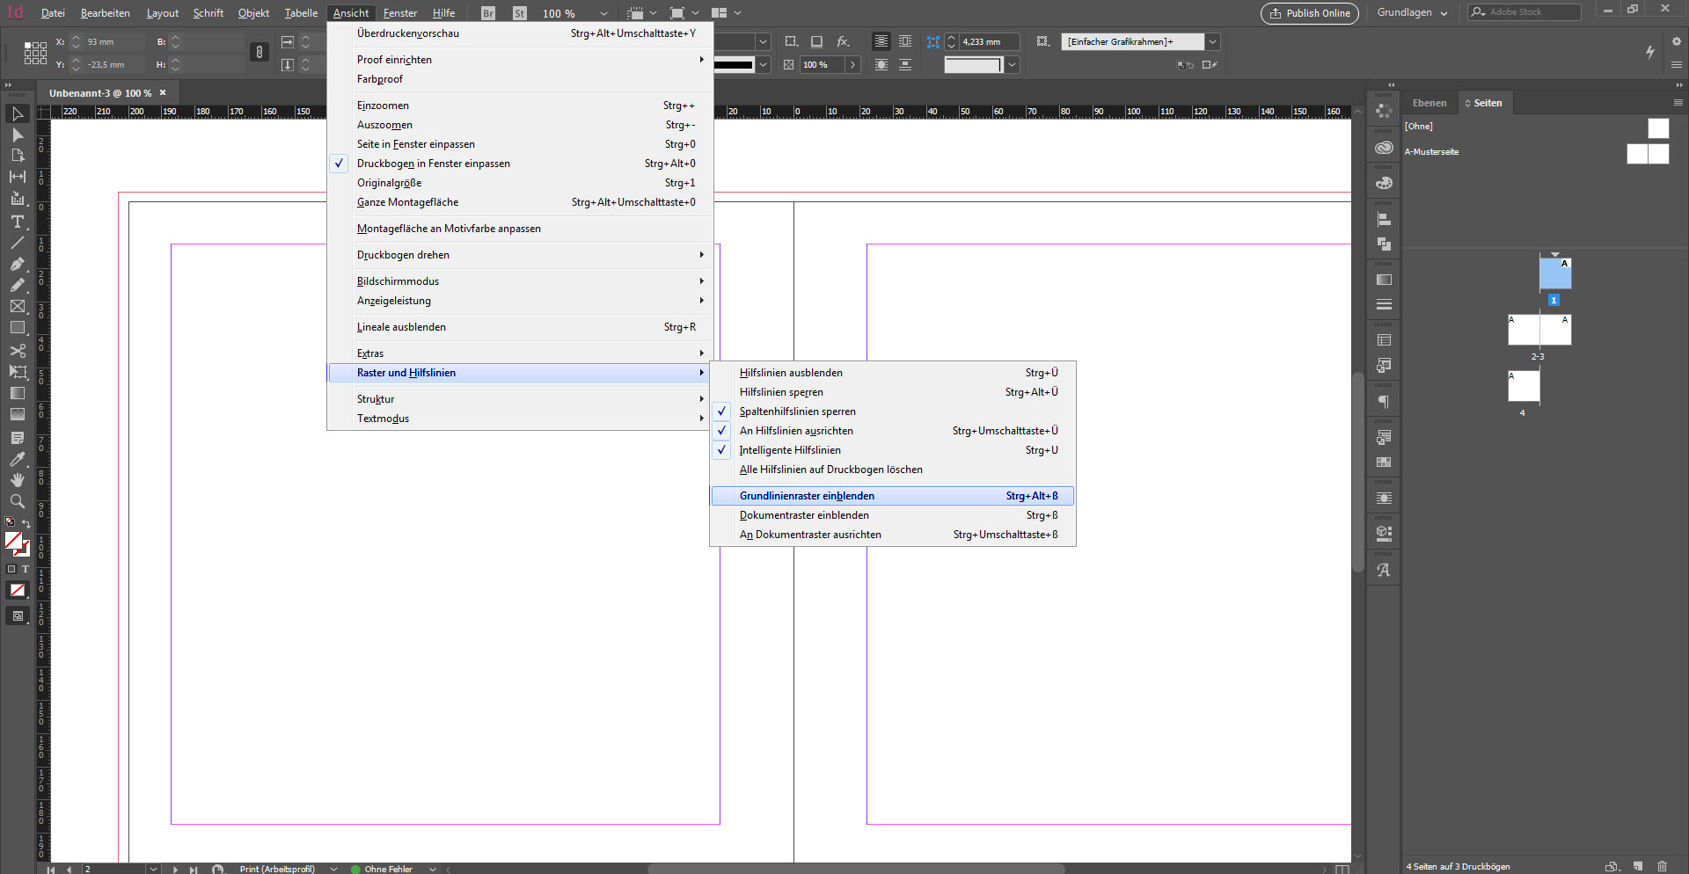Image resolution: width=1689 pixels, height=874 pixels.
Task: Choose the Hand tool
Action: coord(17,480)
